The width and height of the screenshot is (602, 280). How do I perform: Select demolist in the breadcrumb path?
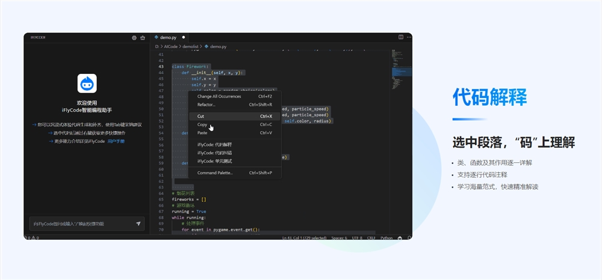pyautogui.click(x=190, y=46)
